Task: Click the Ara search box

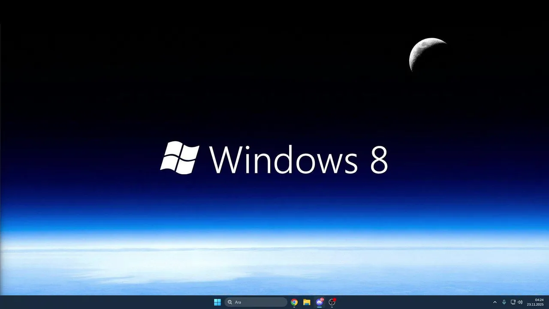Action: click(256, 302)
